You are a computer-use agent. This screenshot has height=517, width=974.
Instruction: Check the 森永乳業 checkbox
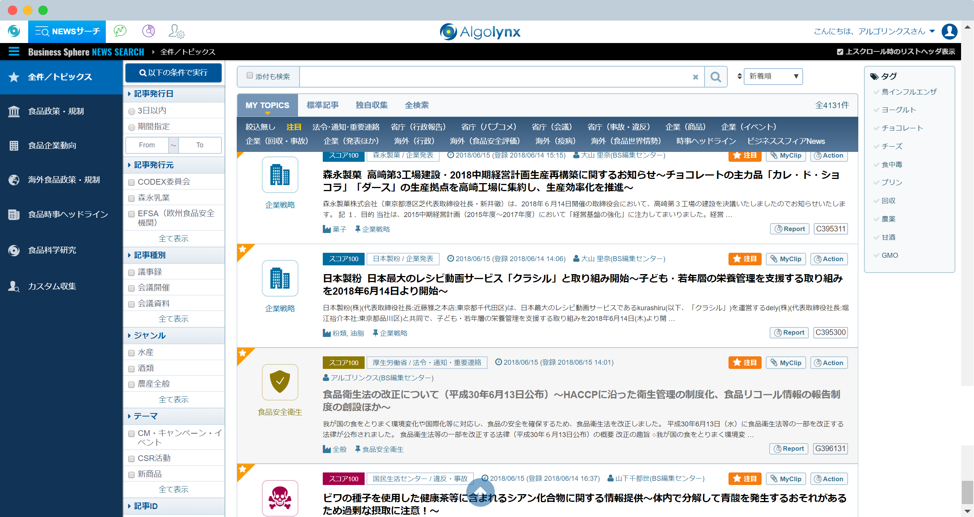(131, 198)
